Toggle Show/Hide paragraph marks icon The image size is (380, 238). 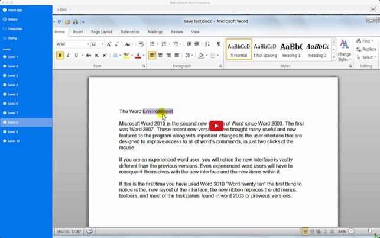coord(218,44)
